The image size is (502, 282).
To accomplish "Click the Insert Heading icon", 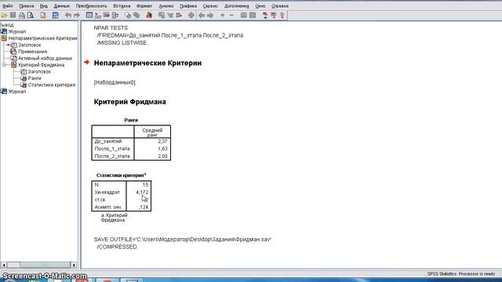I will 265,15.
